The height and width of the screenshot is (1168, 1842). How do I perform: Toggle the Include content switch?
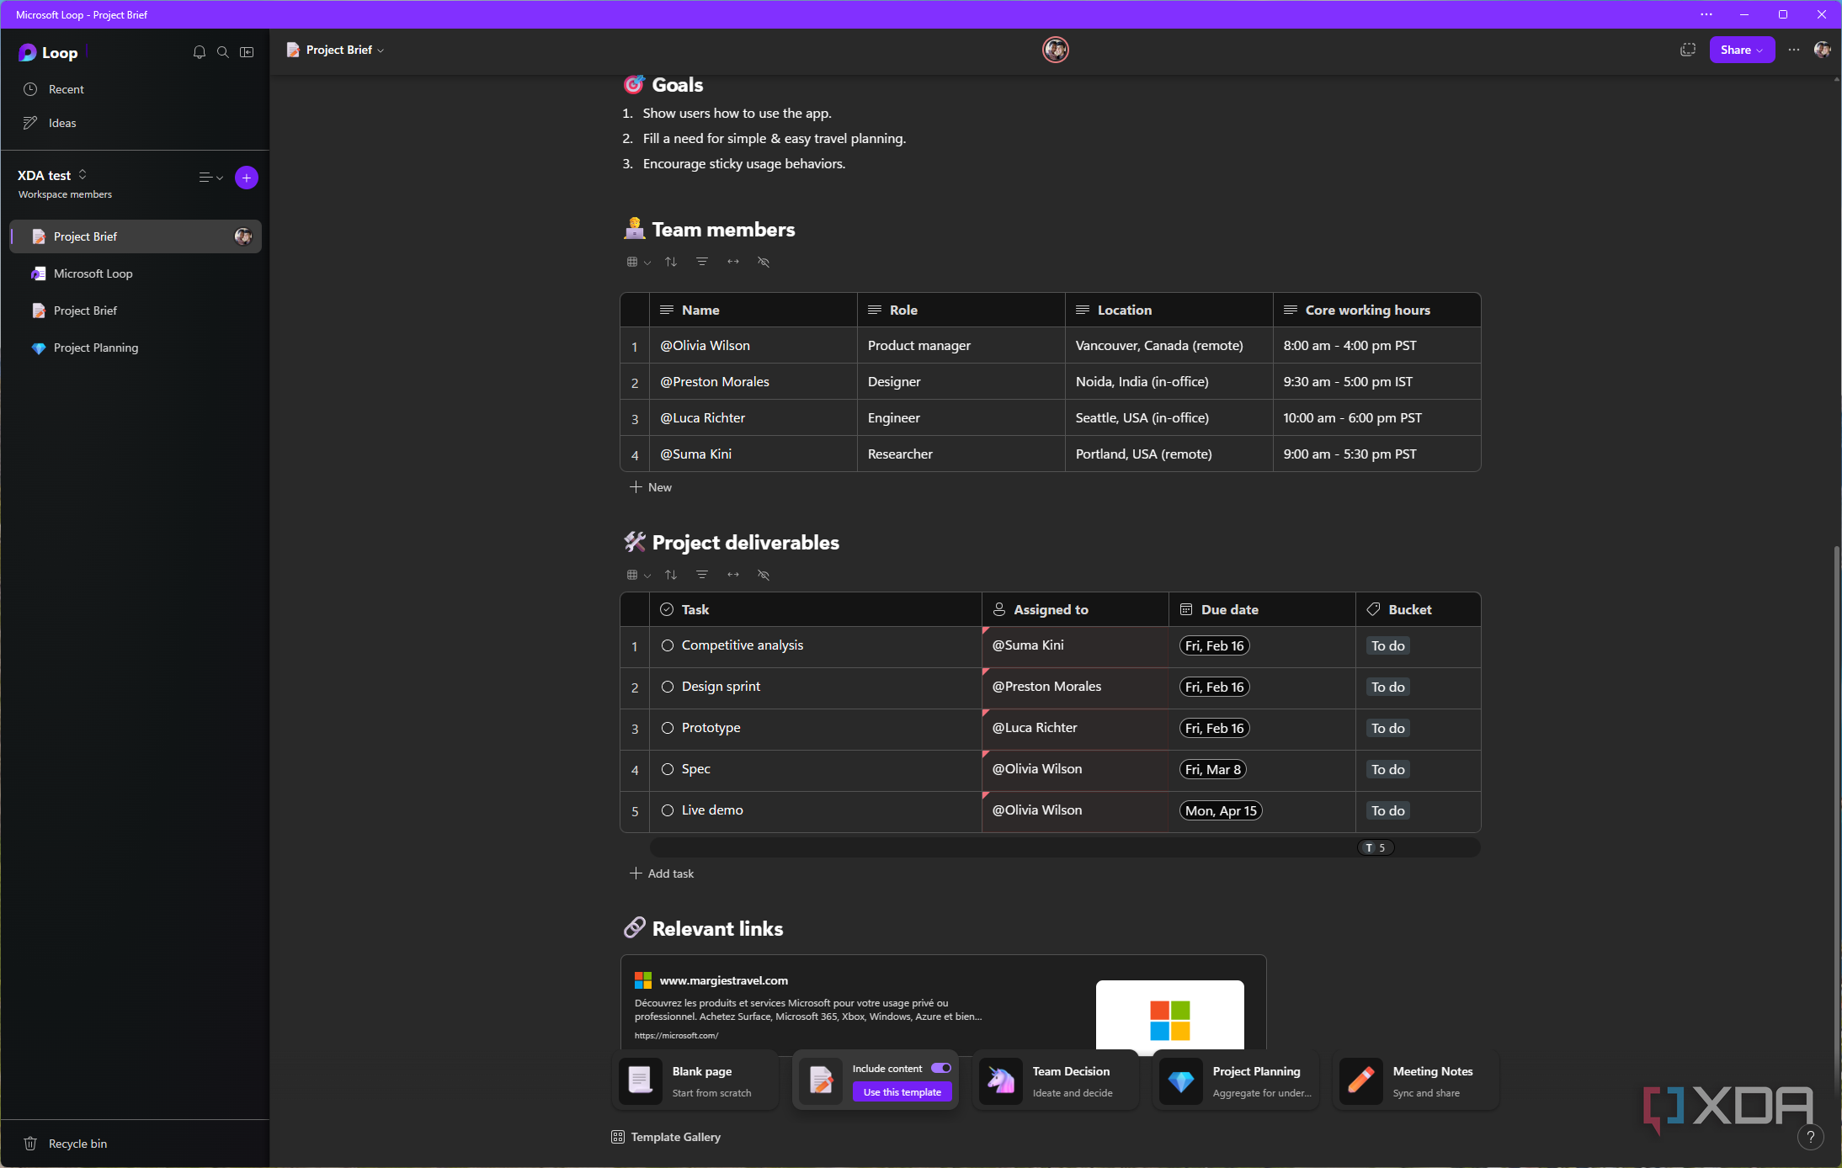(941, 1068)
